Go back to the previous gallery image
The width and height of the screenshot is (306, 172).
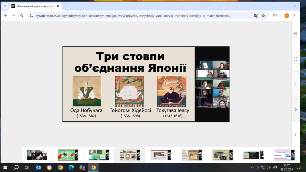coord(295,134)
